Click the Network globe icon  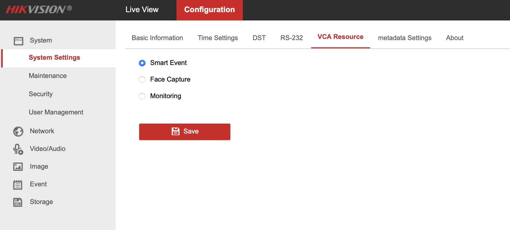[18, 131]
